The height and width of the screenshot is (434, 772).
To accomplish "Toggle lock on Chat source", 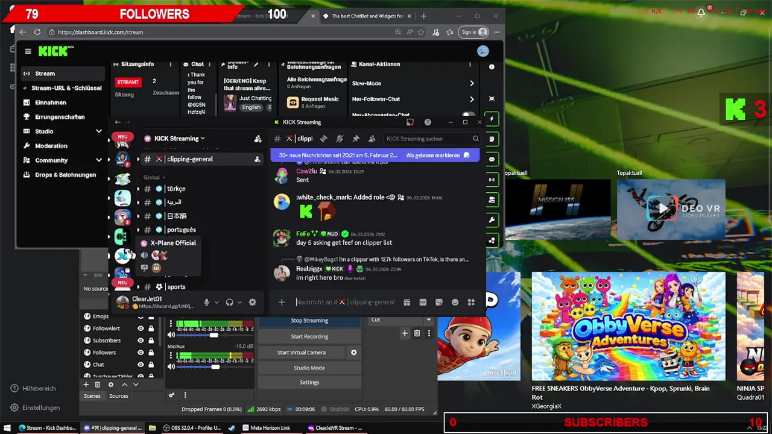I will tap(151, 365).
